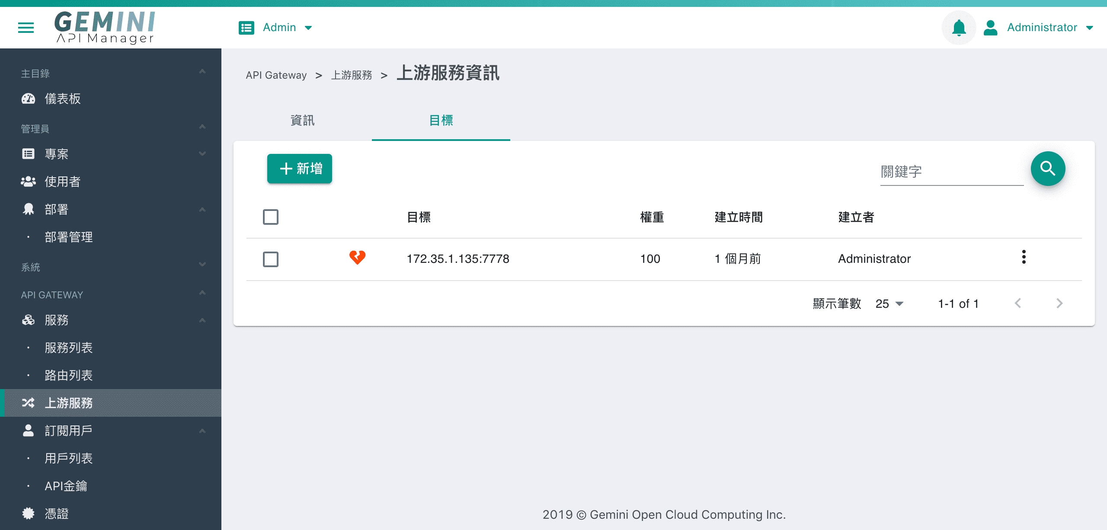Screen dimensions: 1107x530
Task: Check the 172.35.1.135:7778 row checkbox
Action: point(271,259)
